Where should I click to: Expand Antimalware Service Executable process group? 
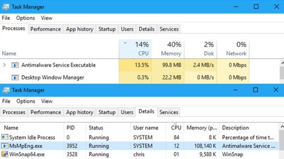pos(4,65)
